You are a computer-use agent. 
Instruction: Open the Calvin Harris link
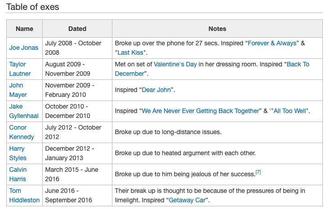pyautogui.click(x=18, y=174)
